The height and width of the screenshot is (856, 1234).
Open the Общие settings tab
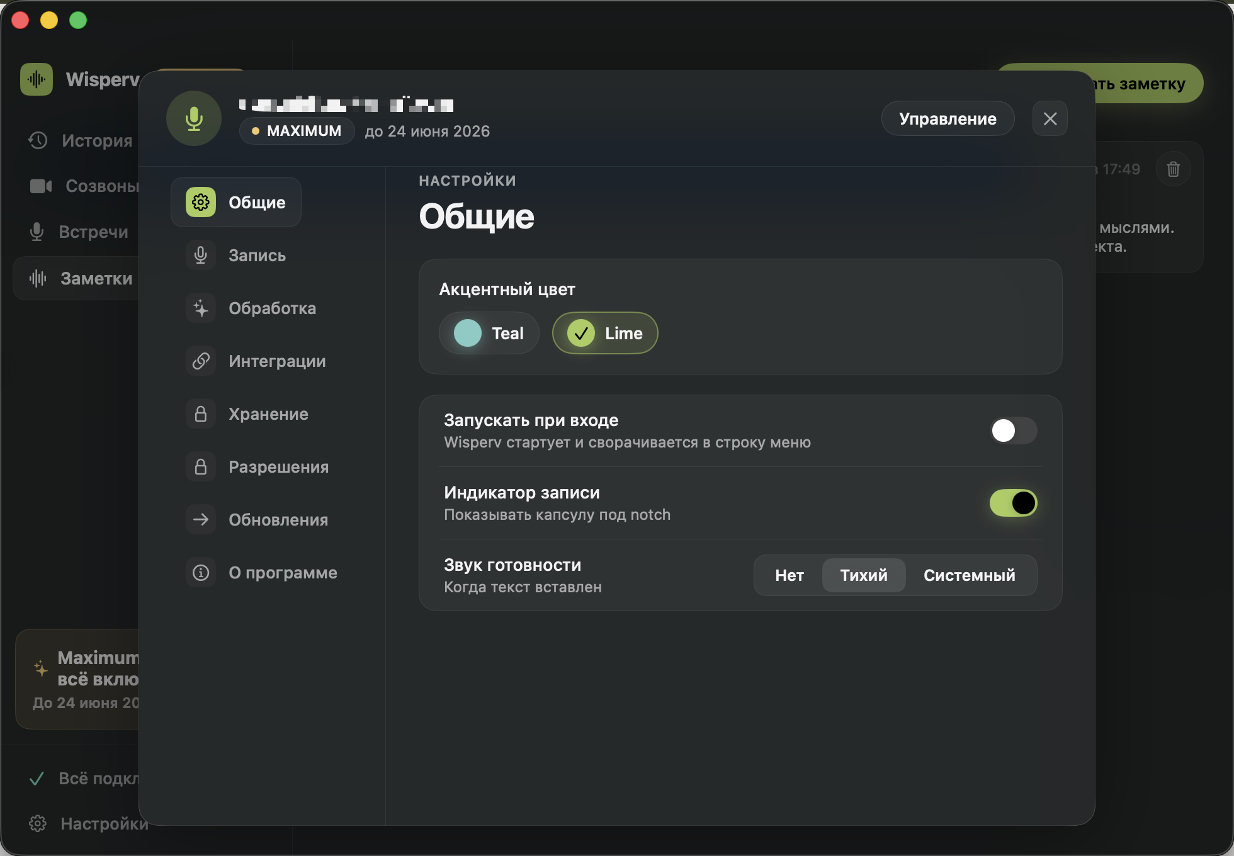[x=236, y=202]
